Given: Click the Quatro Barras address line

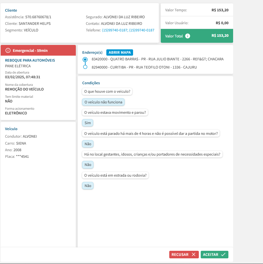Looking at the screenshot, I should point(158,59).
